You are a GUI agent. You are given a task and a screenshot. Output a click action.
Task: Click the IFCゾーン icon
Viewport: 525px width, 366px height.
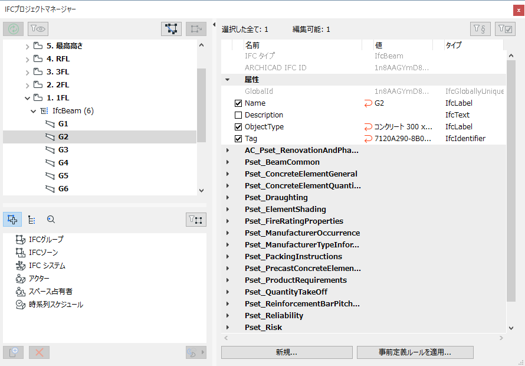pyautogui.click(x=21, y=253)
